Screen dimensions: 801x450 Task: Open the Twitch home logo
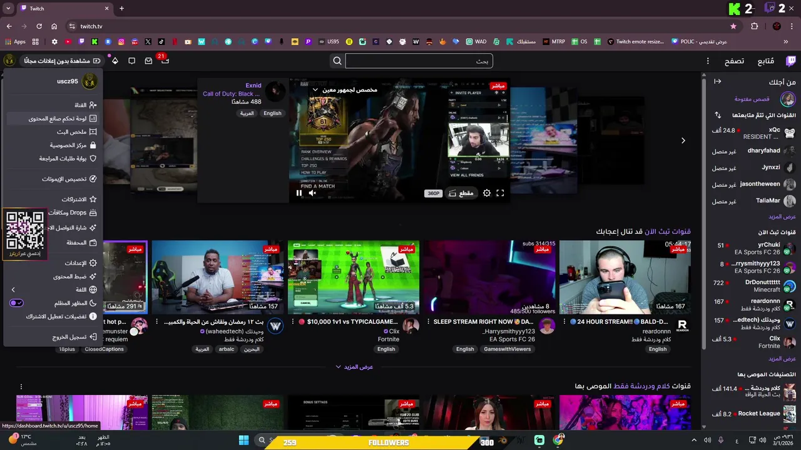pyautogui.click(x=791, y=61)
